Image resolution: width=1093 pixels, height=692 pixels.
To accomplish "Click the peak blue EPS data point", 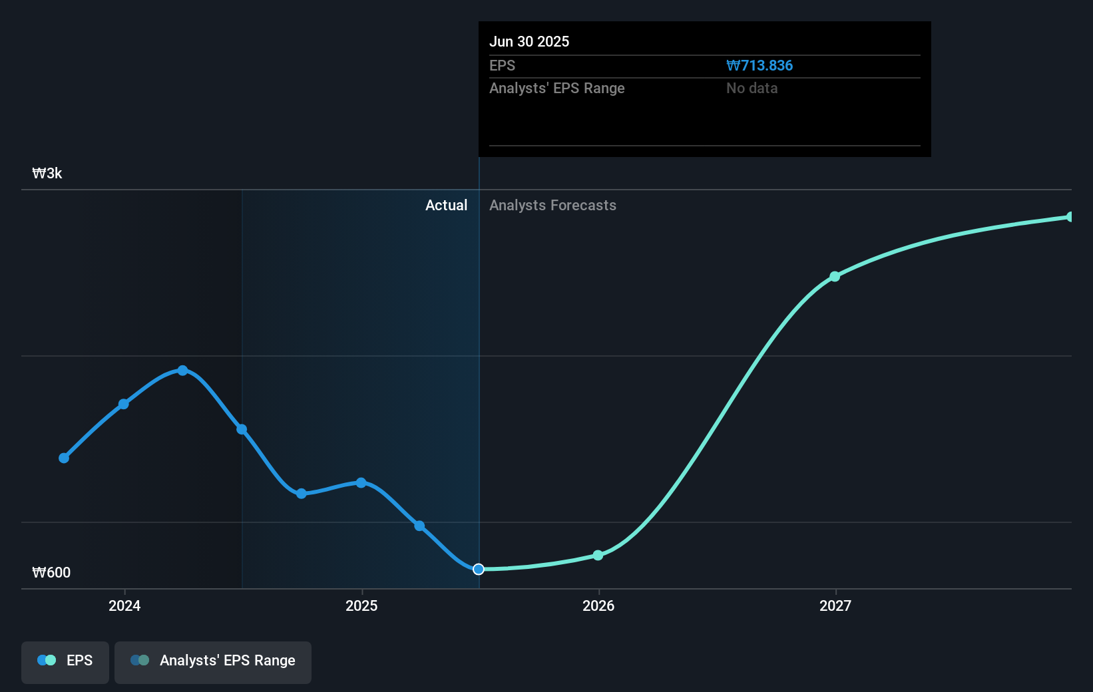I will click(x=182, y=371).
